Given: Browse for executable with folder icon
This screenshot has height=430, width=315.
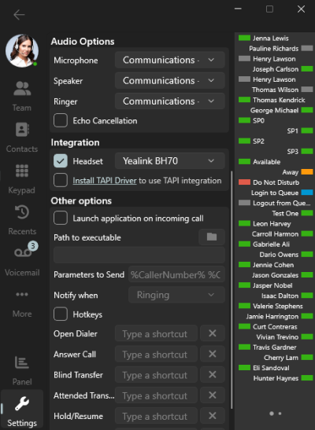Looking at the screenshot, I should (x=212, y=237).
